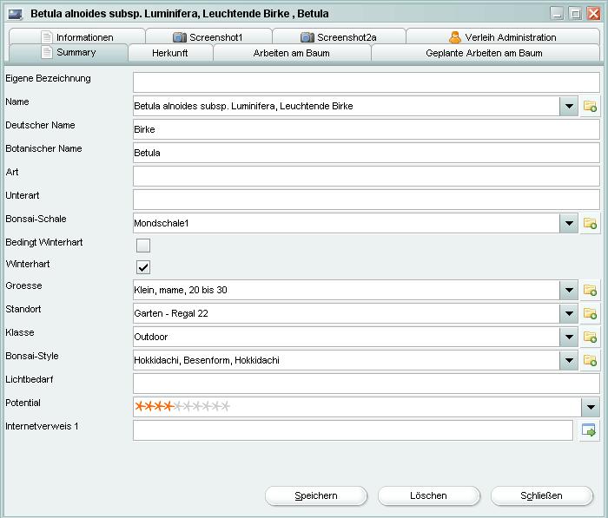Click add-folder icon beside Standort field
The height and width of the screenshot is (518, 608).
590,313
